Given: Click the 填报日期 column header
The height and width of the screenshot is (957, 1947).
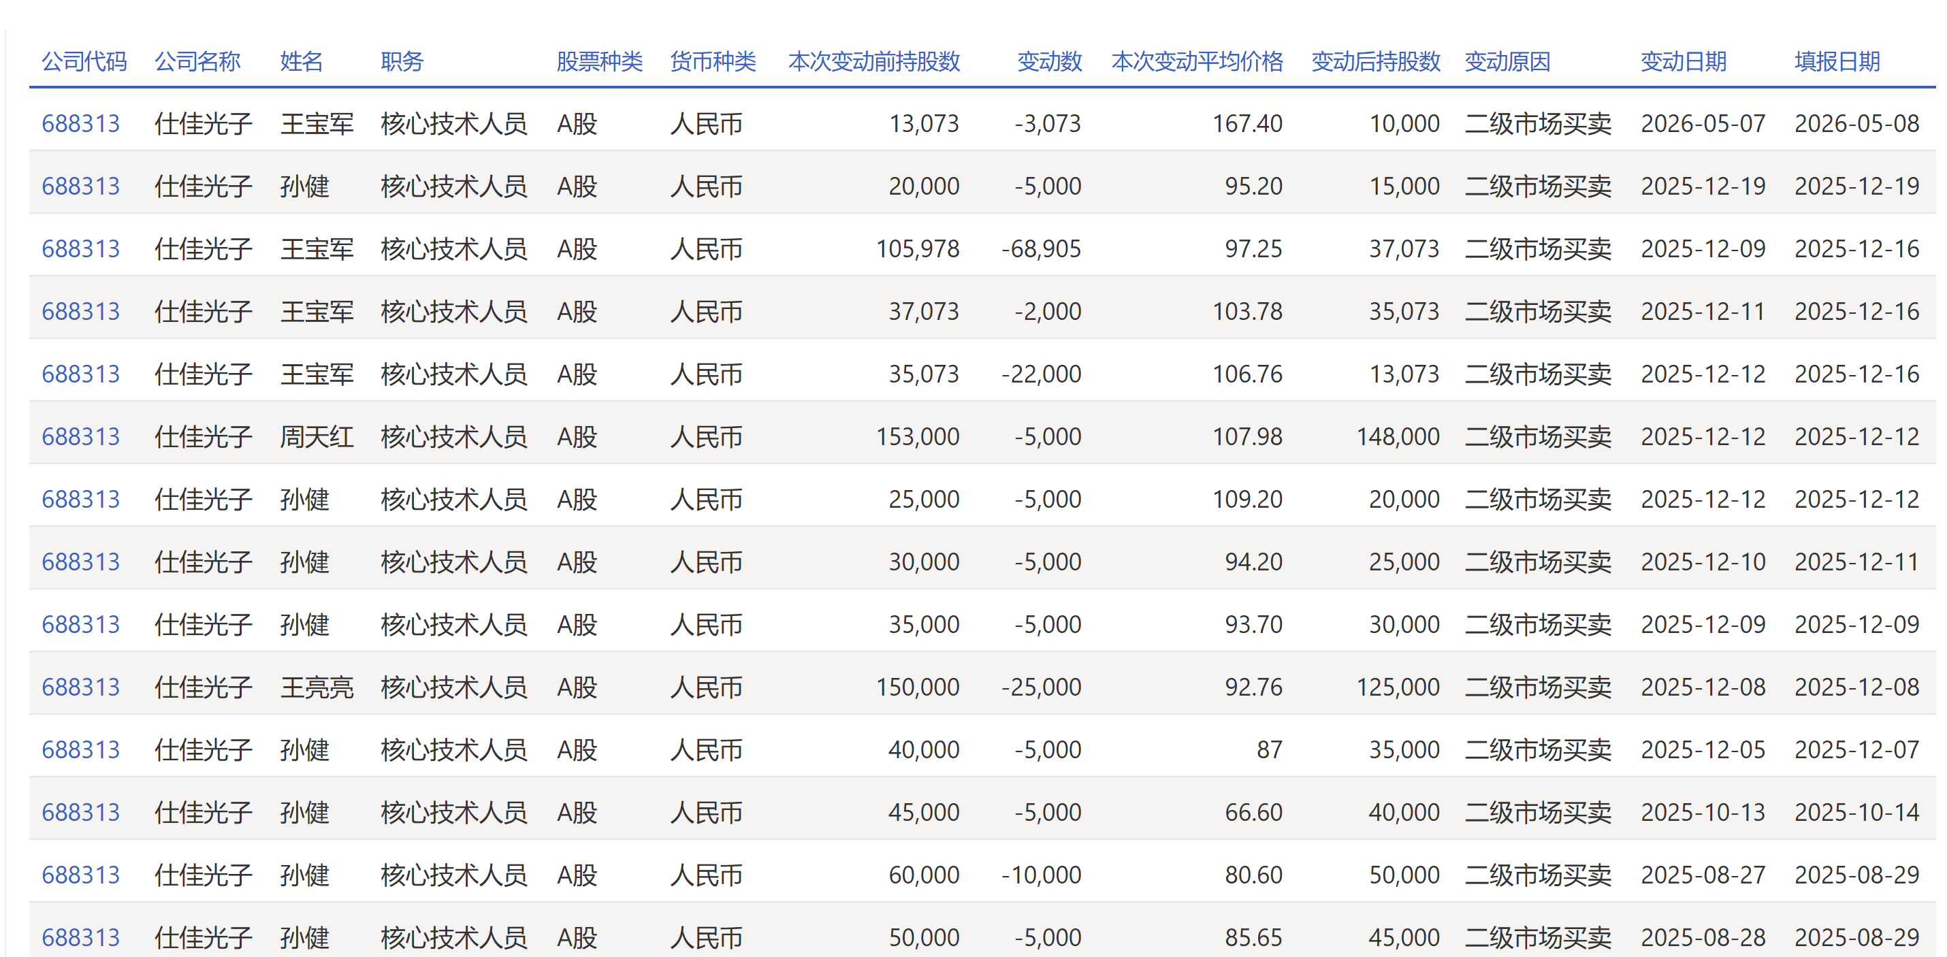Looking at the screenshot, I should click(1837, 61).
